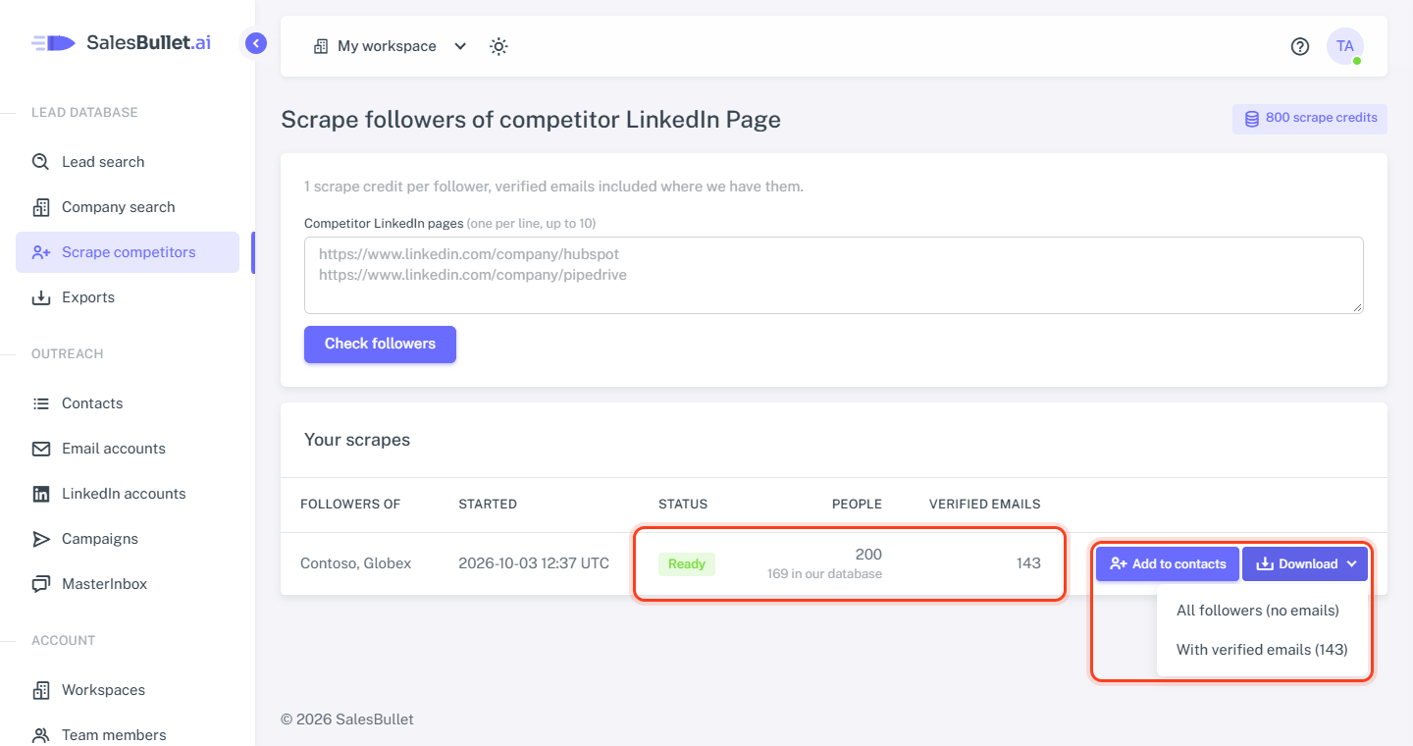This screenshot has width=1413, height=746.
Task: Click the PEOPLE column header
Action: click(857, 504)
